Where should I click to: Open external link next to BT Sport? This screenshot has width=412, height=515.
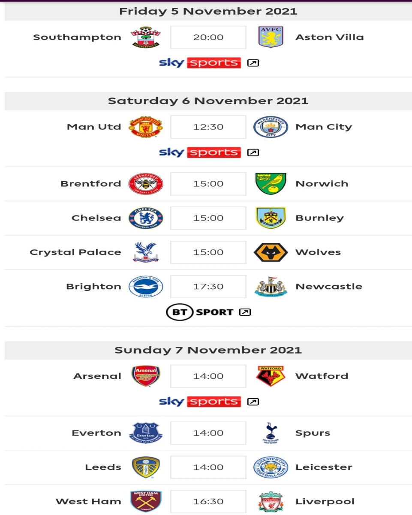tap(244, 312)
